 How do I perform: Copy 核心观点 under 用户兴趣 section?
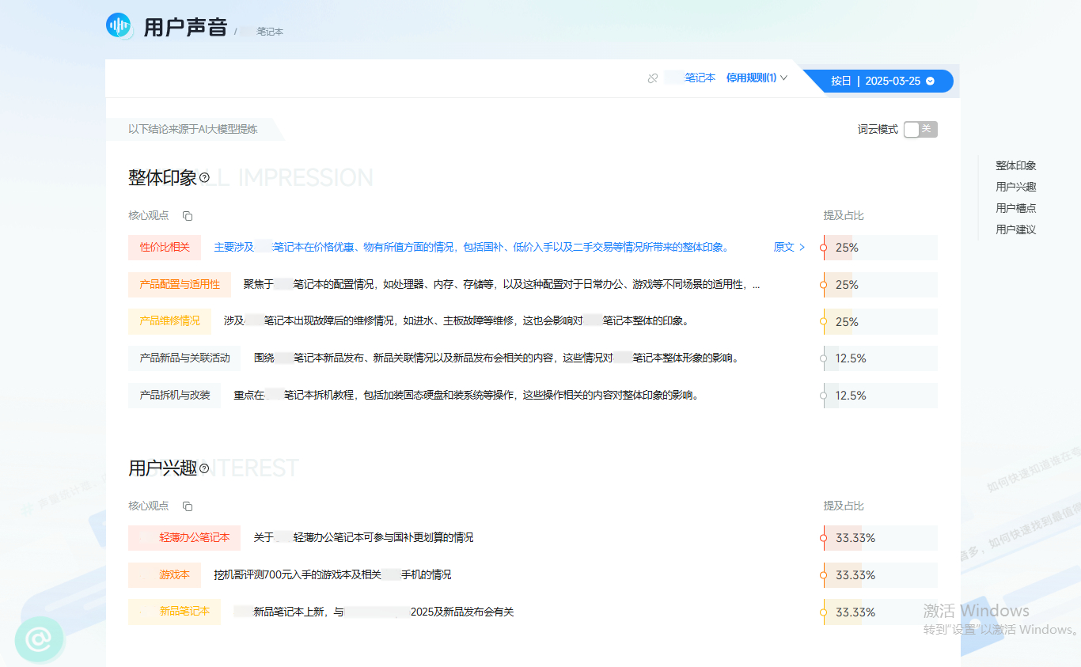pos(188,506)
